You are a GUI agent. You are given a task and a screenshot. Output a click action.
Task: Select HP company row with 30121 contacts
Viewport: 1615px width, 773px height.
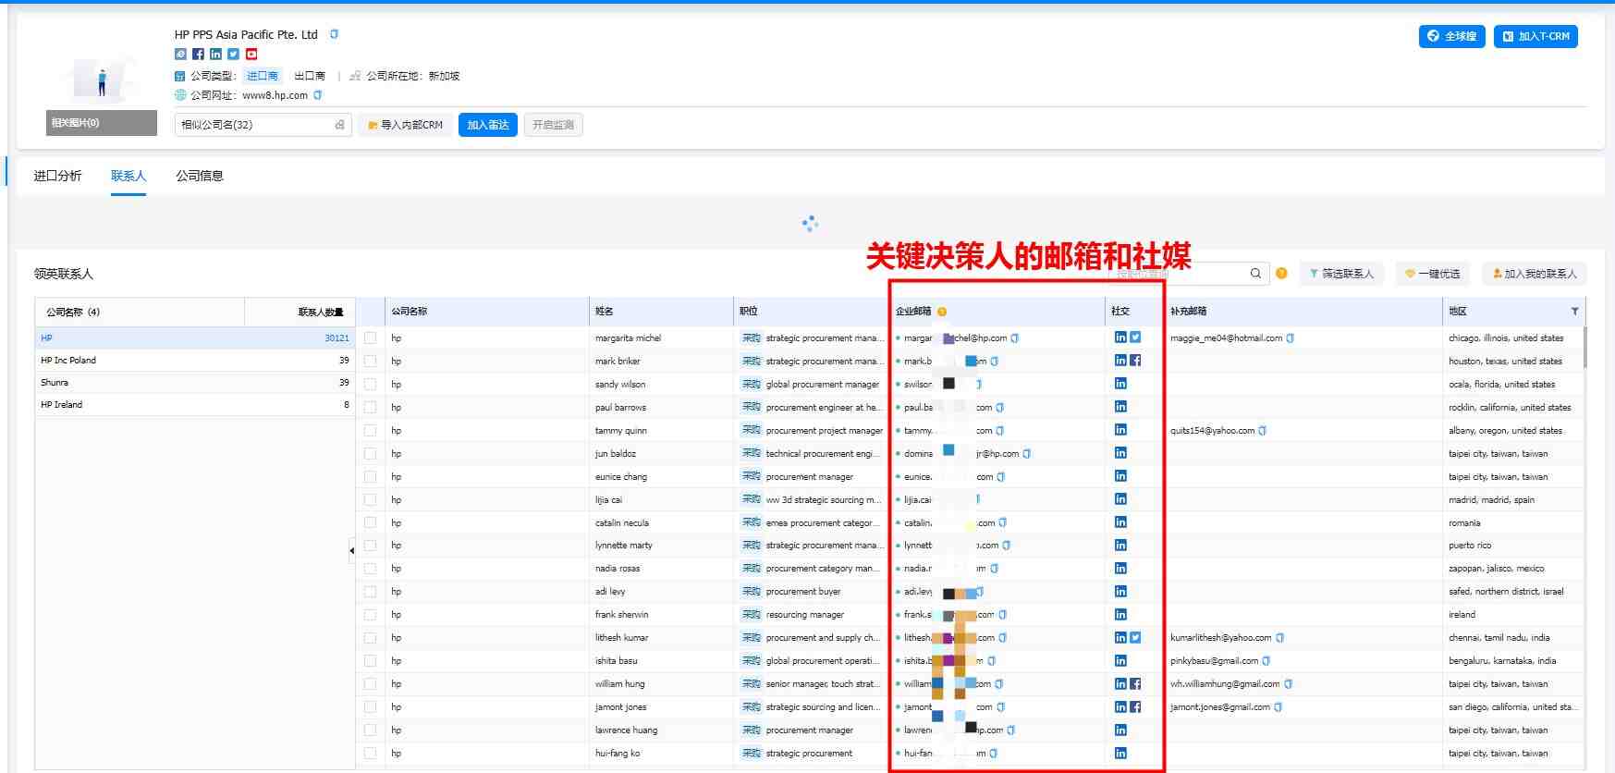tap(195, 338)
